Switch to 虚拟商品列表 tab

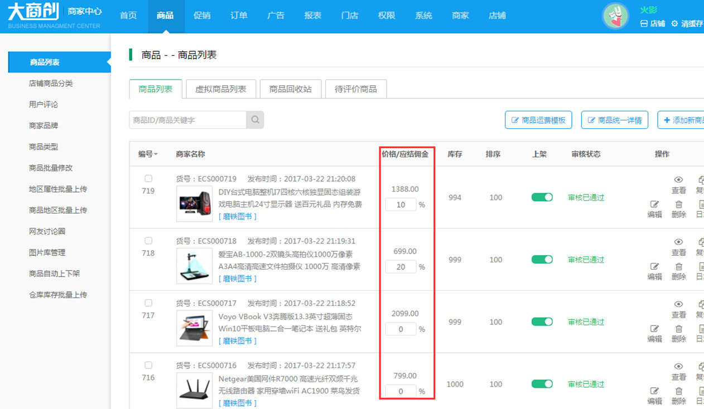(221, 89)
